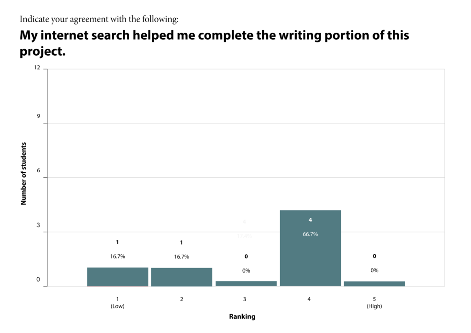Select the tall bar for ranking 4
This screenshot has width=471, height=333.
[x=310, y=248]
